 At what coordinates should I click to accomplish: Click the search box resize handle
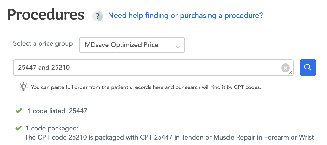click(291, 73)
